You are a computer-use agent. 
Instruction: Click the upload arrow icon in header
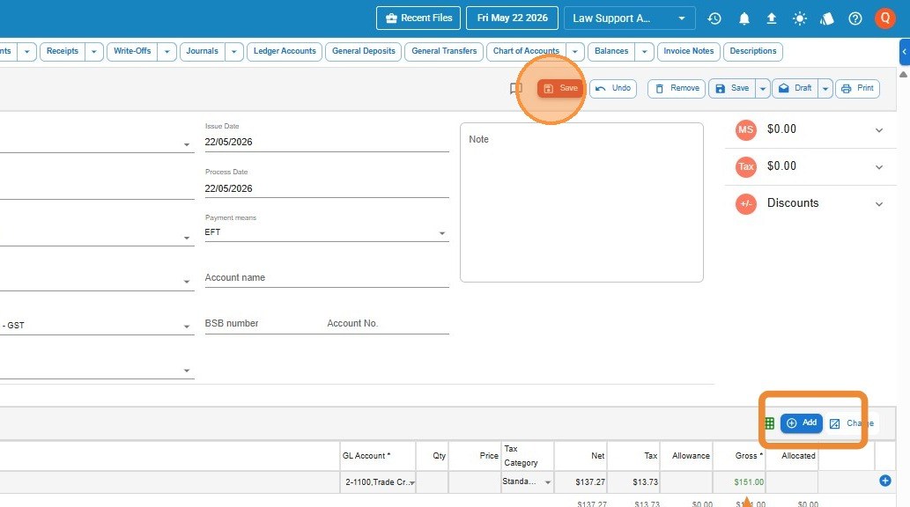point(772,18)
